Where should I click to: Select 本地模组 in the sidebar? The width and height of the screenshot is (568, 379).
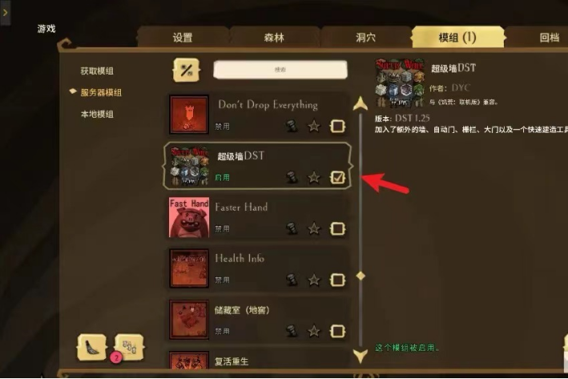click(x=97, y=115)
